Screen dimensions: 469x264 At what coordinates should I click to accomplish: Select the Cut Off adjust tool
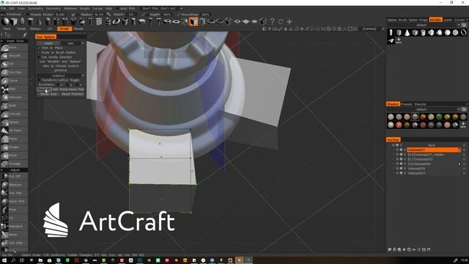click(x=15, y=177)
